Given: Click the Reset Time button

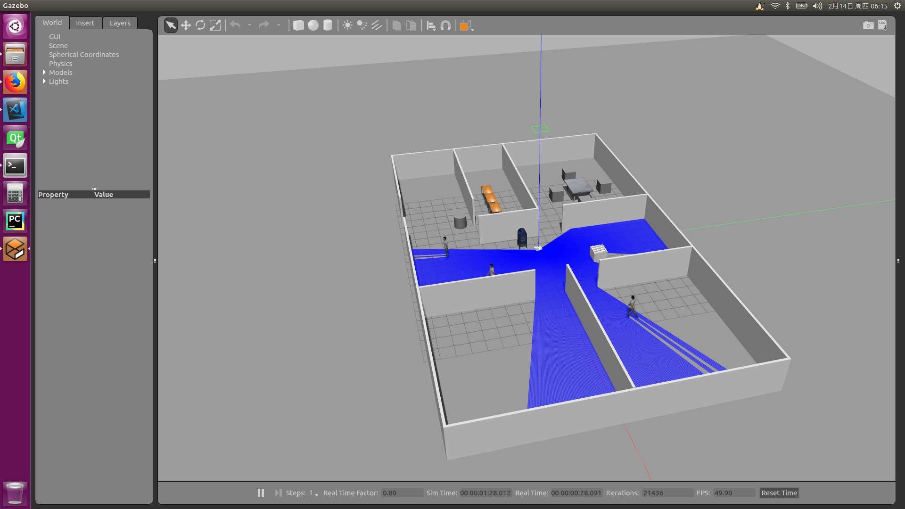Looking at the screenshot, I should pyautogui.click(x=779, y=493).
